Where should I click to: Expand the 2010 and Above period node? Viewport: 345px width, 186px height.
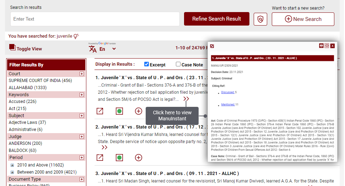click(12, 165)
